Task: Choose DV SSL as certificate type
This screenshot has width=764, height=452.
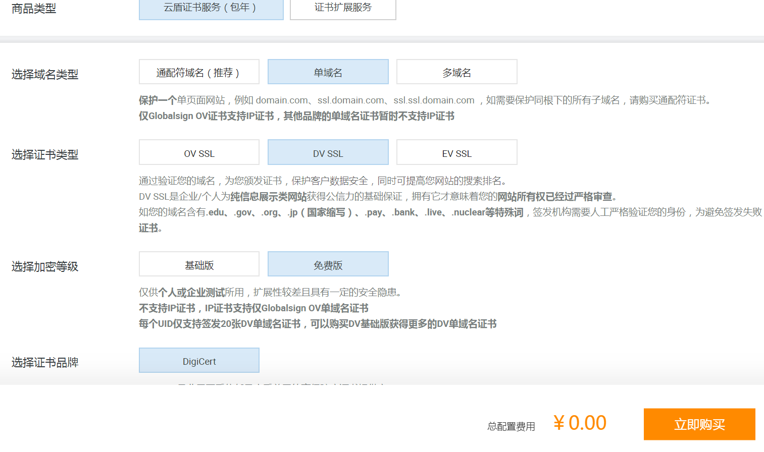Action: (327, 152)
